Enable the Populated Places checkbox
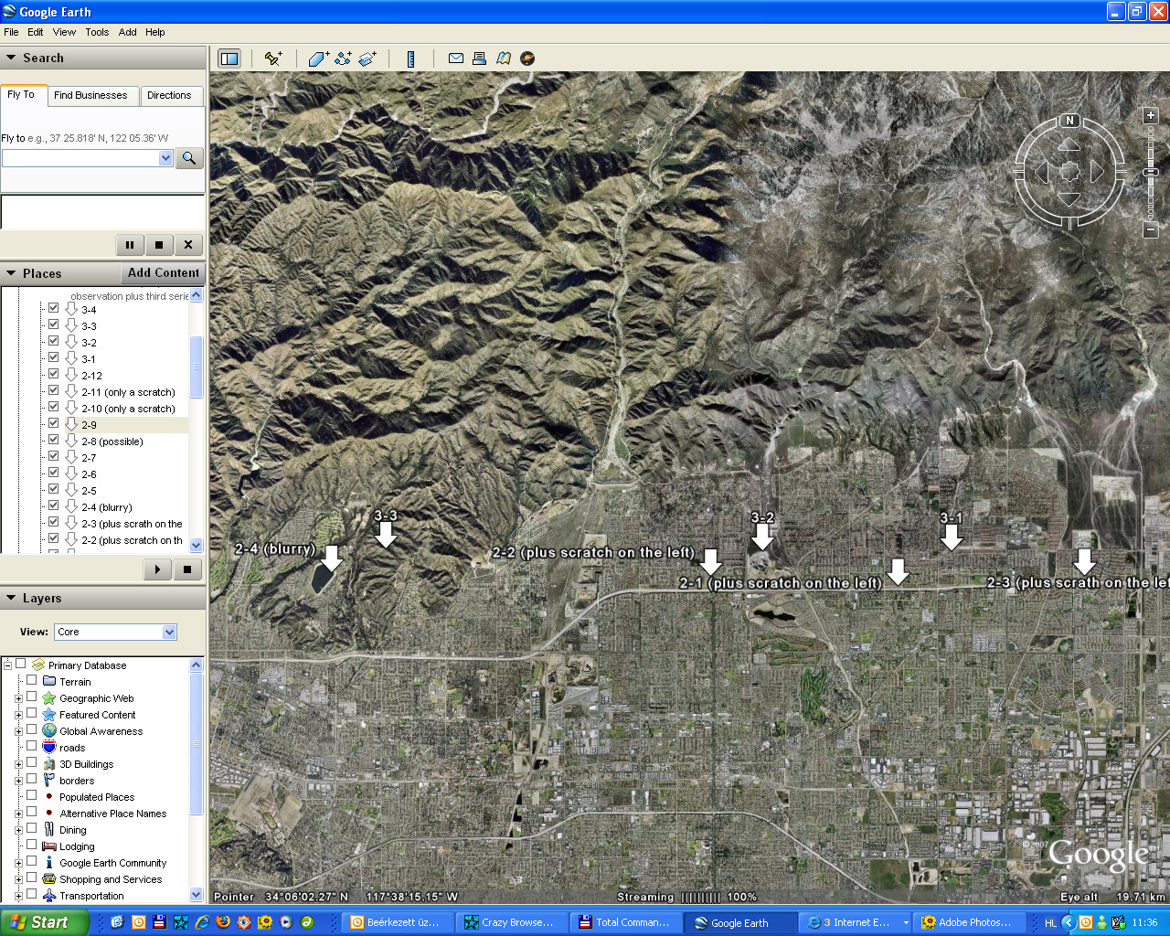Screen dimensions: 1170x936 31,795
